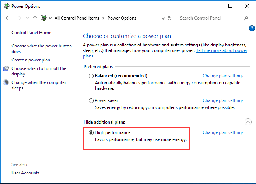Select the High performance radio button
256x184 pixels.
(x=91, y=132)
